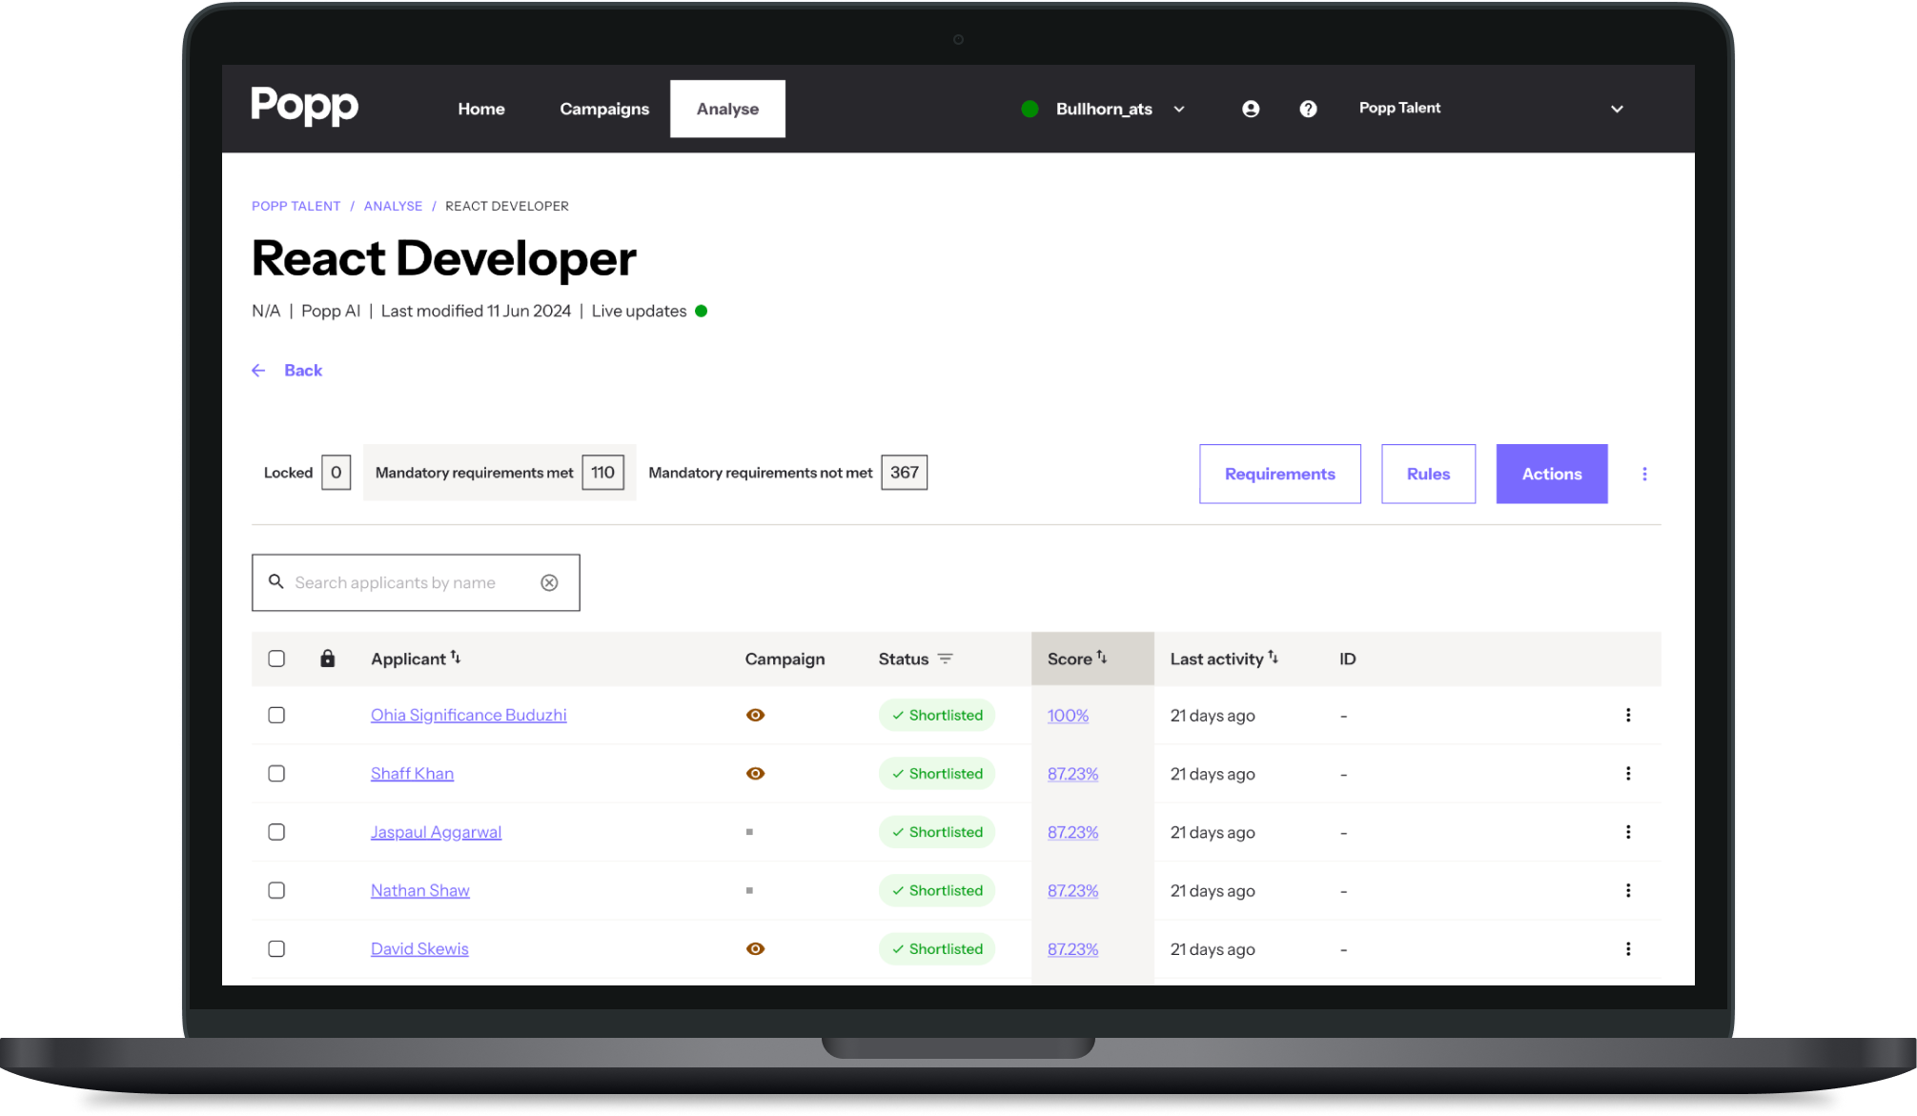Image resolution: width=1917 pixels, height=1116 pixels.
Task: Open Ohia Significance Buduzhi's profile link
Action: [468, 715]
